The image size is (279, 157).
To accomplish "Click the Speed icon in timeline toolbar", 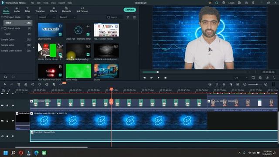I will pos(33,84).
